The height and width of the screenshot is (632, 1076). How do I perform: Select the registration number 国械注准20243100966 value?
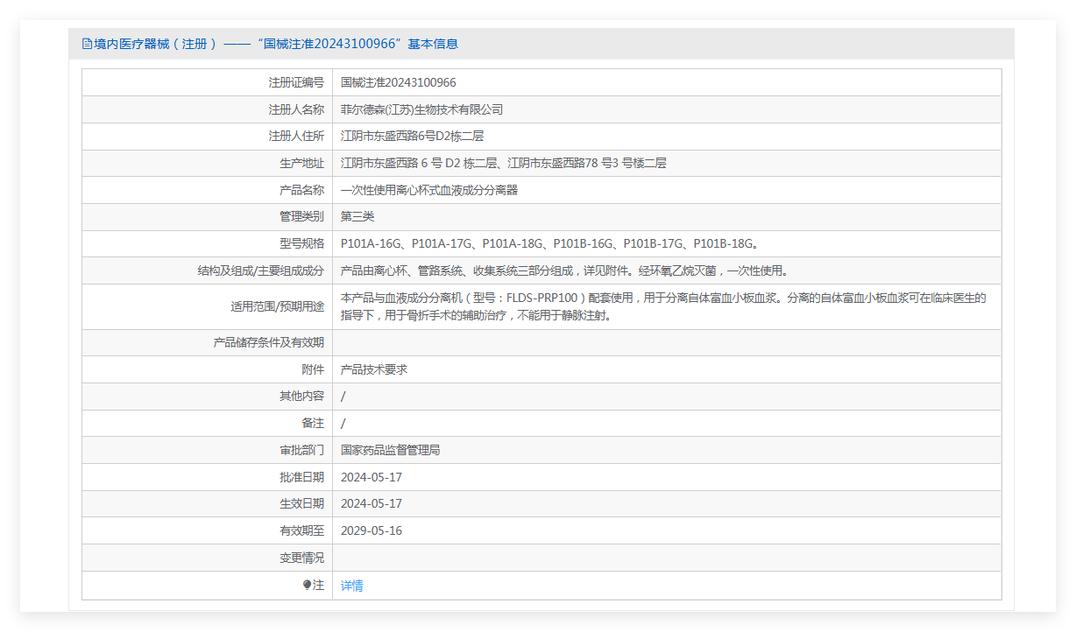pos(398,82)
